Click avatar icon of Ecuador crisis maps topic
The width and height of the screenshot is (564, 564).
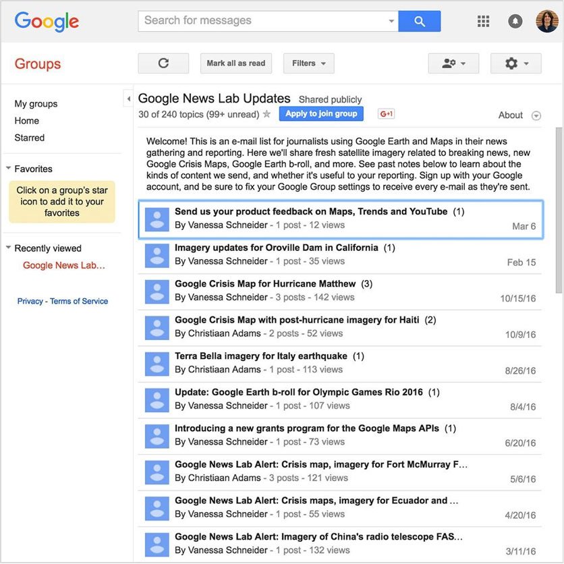[157, 509]
